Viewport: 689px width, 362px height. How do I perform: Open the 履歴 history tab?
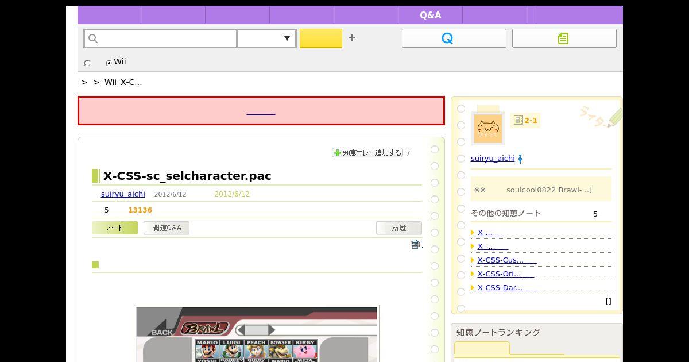click(x=399, y=228)
